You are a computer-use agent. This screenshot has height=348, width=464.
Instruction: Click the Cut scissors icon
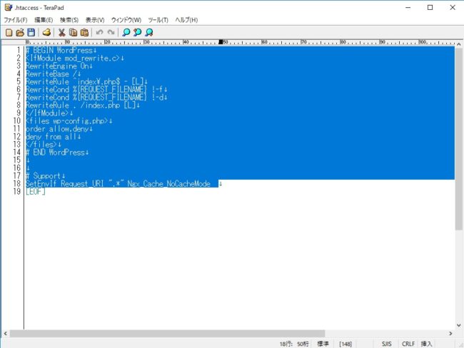point(61,32)
